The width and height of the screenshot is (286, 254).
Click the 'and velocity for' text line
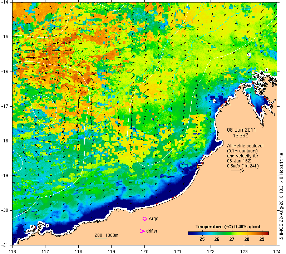(243, 156)
